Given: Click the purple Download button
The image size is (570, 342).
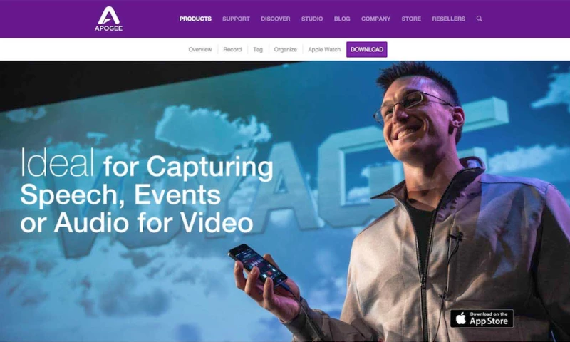Looking at the screenshot, I should pyautogui.click(x=367, y=49).
